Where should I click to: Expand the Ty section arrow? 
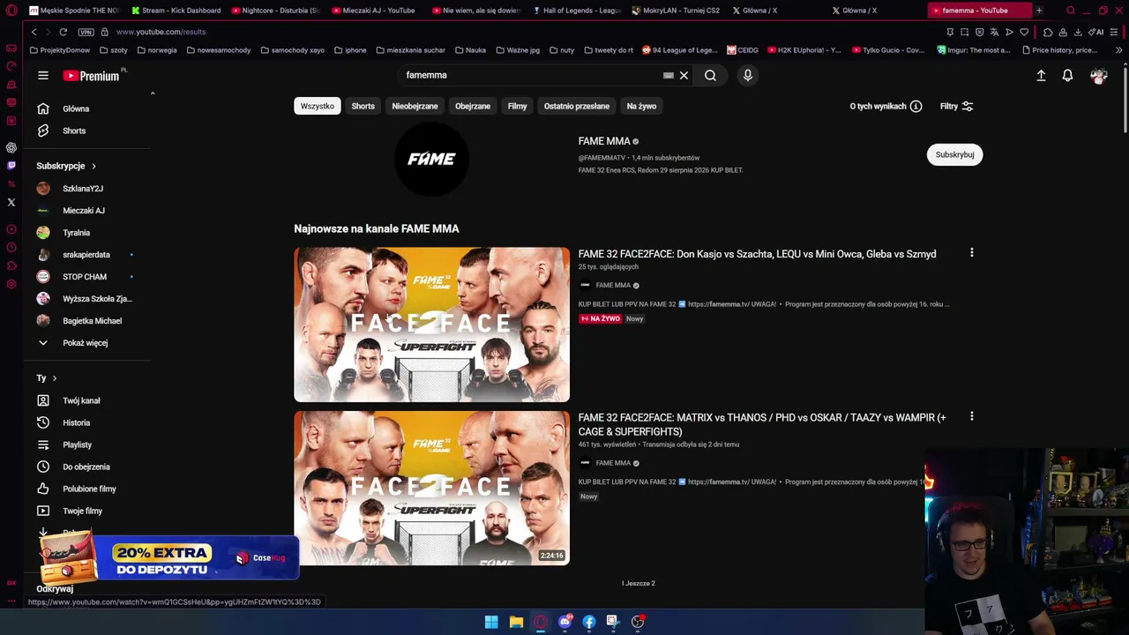pyautogui.click(x=55, y=378)
